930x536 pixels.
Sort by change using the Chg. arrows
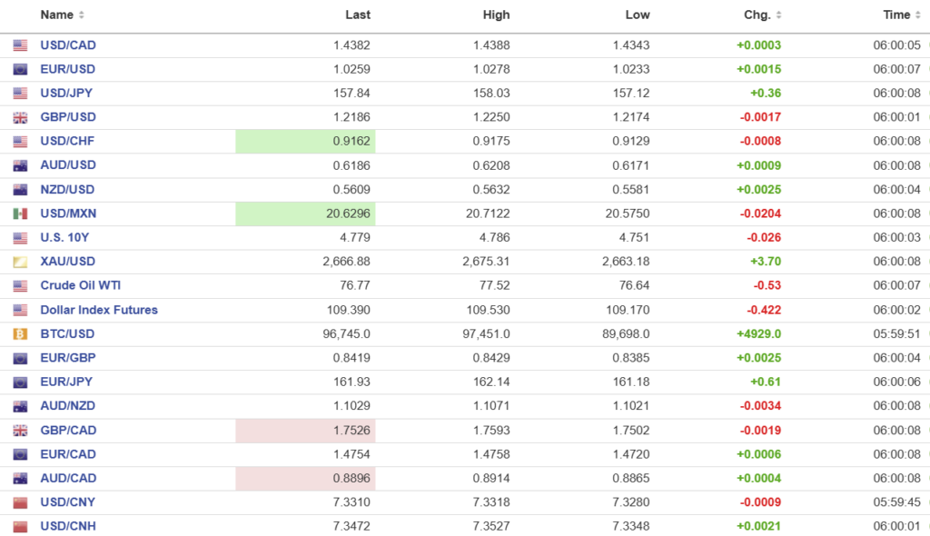[x=778, y=15]
